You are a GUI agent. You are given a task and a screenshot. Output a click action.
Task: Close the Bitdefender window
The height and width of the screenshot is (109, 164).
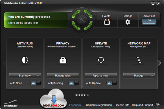pos(158,4)
